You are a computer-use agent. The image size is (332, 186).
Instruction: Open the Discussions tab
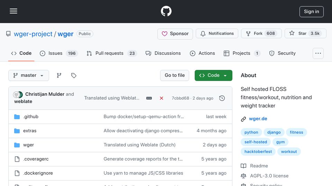point(163,53)
